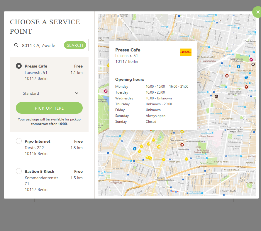This screenshot has height=231, width=261.
Task: Click the dark marker below the Cuauhtémoc metro label
Action: (x=216, y=96)
